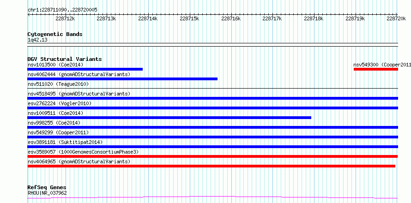
Task: Click the red bar of nsv4064965
Action: [211, 166]
